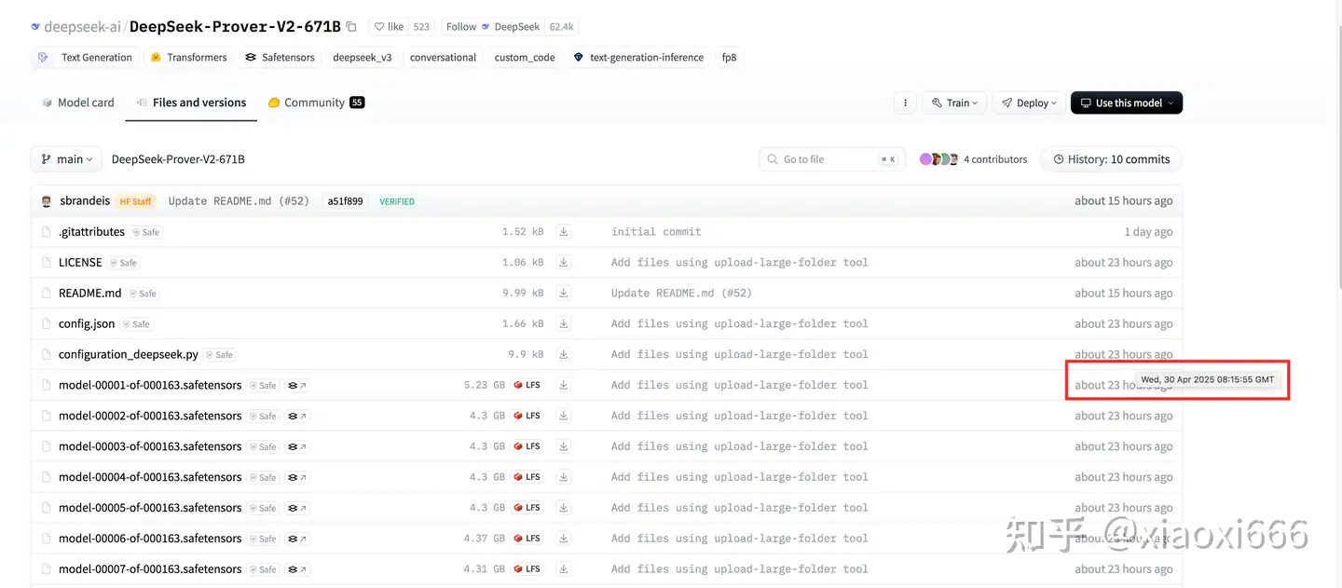
Task: Open the LICENSE file
Action: [80, 263]
